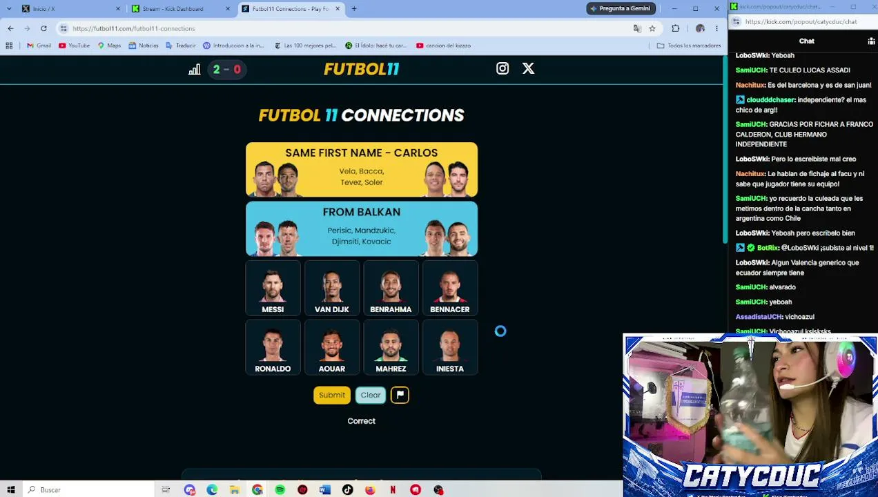Screen dimensions: 878x497
Task: Open TikTok from taskbar
Action: tap(348, 490)
